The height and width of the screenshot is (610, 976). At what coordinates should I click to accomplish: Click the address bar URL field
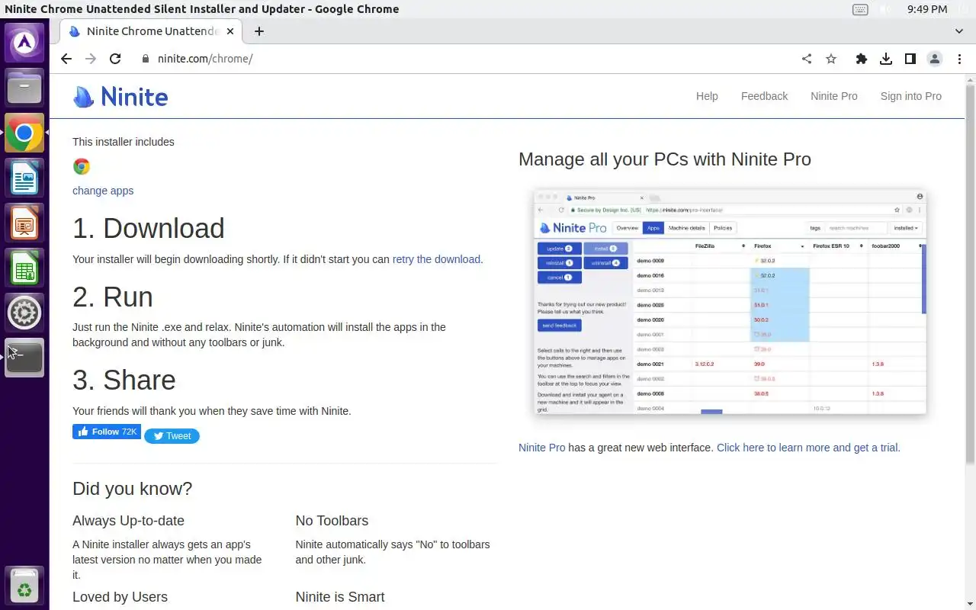coord(473,59)
